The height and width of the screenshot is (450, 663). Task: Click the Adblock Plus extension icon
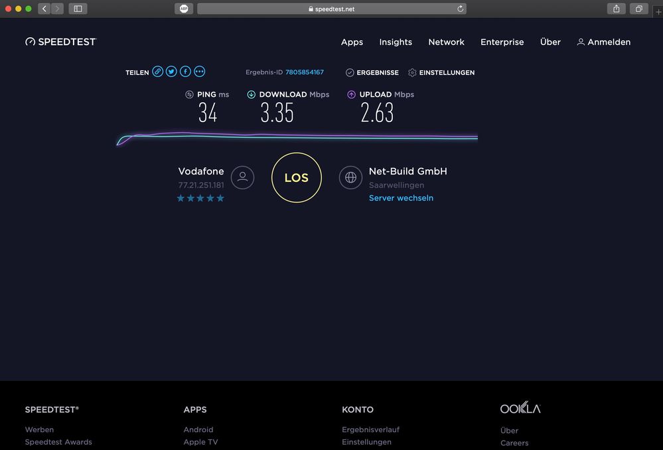[x=184, y=9]
